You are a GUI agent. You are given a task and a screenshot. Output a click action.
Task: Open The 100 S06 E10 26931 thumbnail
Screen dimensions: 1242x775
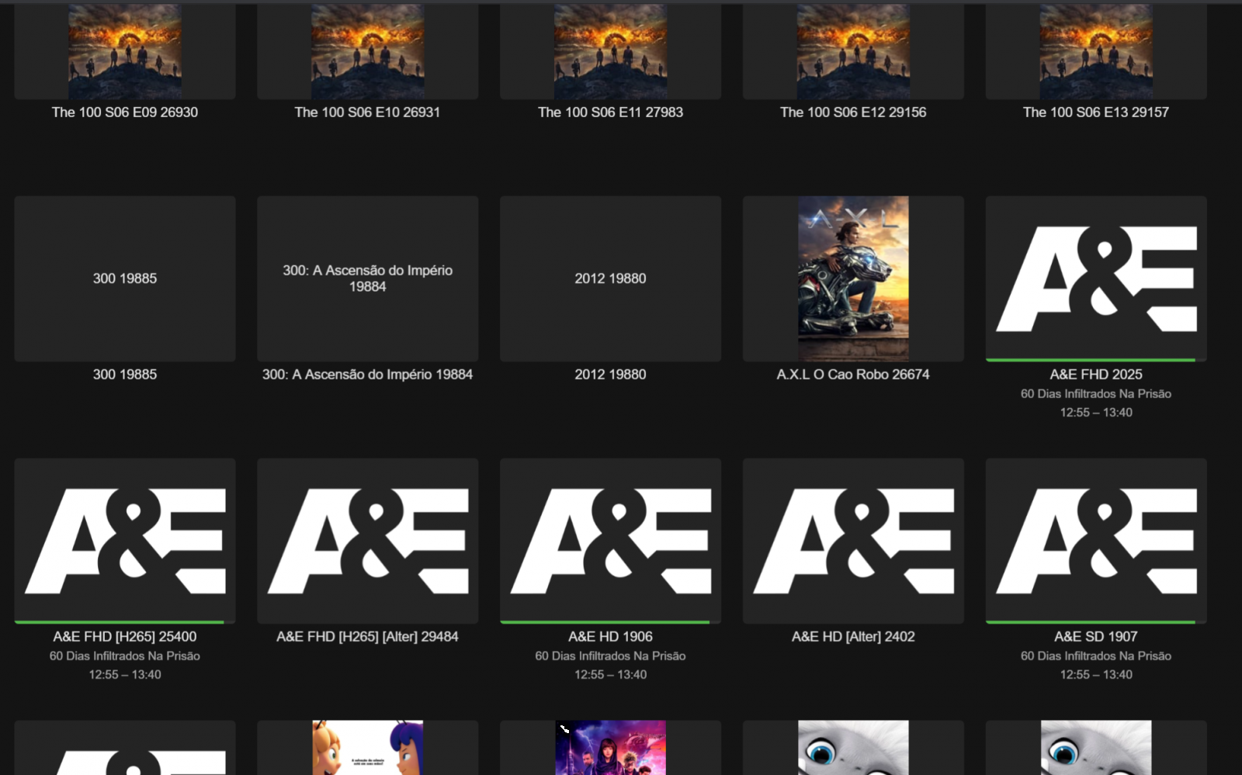coord(368,51)
